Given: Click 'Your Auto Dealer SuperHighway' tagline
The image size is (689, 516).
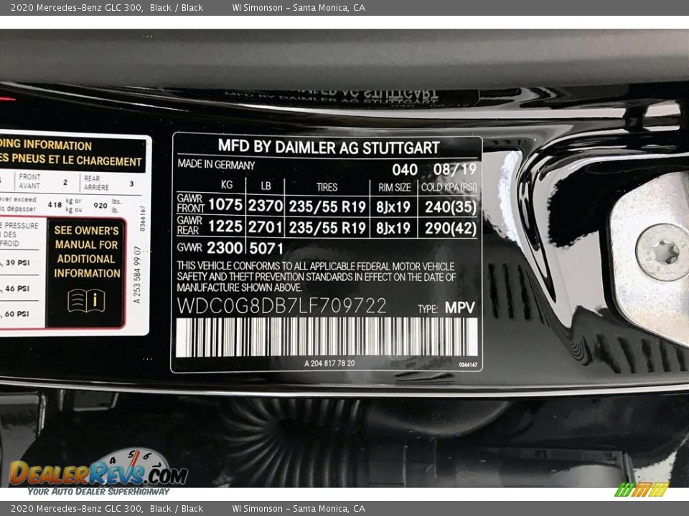Looking at the screenshot, I should pos(98,492).
